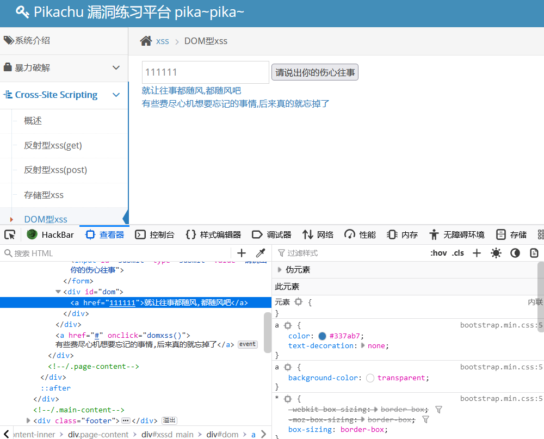544x439 pixels.
Task: Click the create new node plus icon
Action: tap(242, 253)
